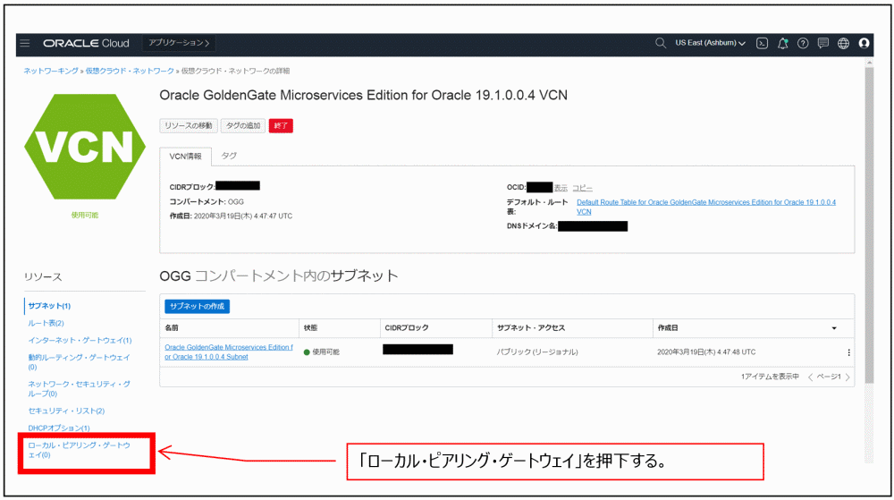Switch to the VCN情報 tab
This screenshot has width=894, height=500.
(x=185, y=157)
